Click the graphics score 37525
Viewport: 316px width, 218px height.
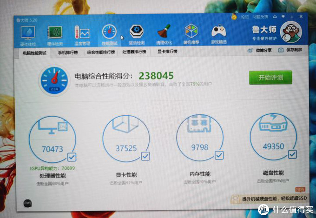pos(126,148)
